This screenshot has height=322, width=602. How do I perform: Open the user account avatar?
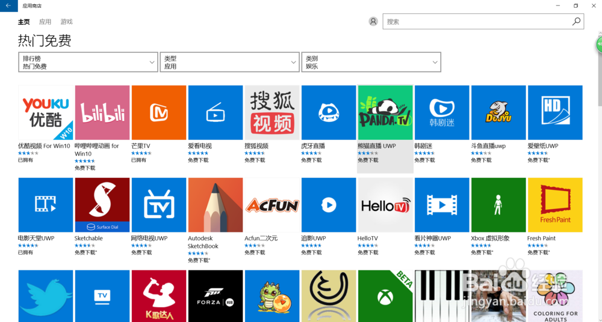point(373,22)
